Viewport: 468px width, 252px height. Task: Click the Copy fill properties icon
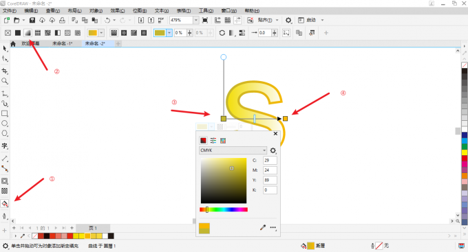pyautogui.click(x=299, y=33)
